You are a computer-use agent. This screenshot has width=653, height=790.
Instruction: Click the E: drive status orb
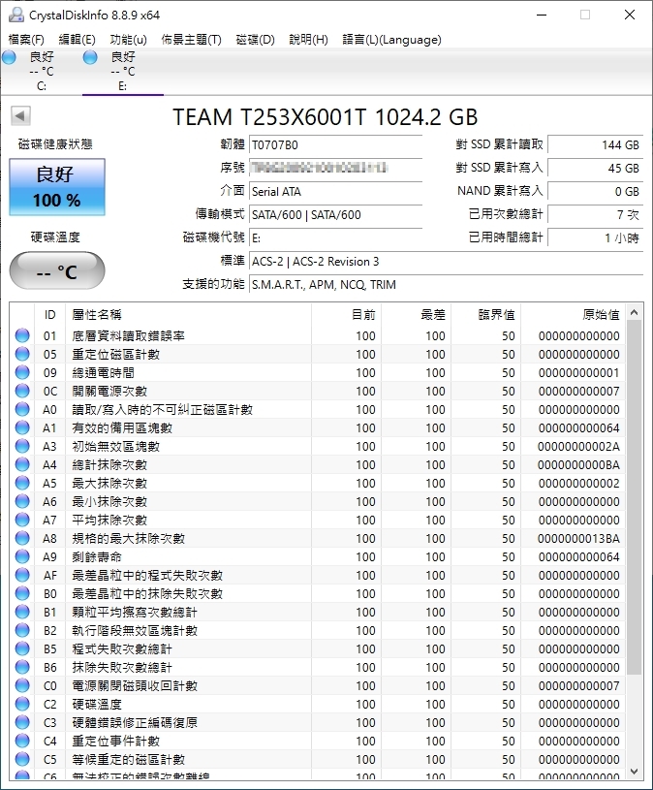pos(90,57)
